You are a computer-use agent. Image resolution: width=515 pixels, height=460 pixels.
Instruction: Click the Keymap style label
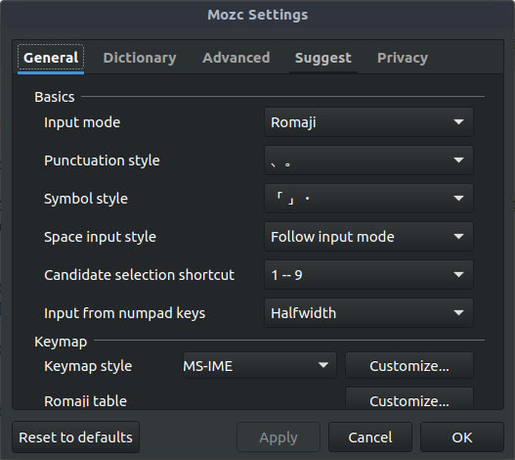(x=88, y=366)
